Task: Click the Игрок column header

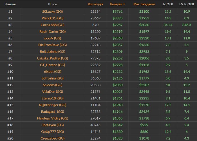Action: 52,4
